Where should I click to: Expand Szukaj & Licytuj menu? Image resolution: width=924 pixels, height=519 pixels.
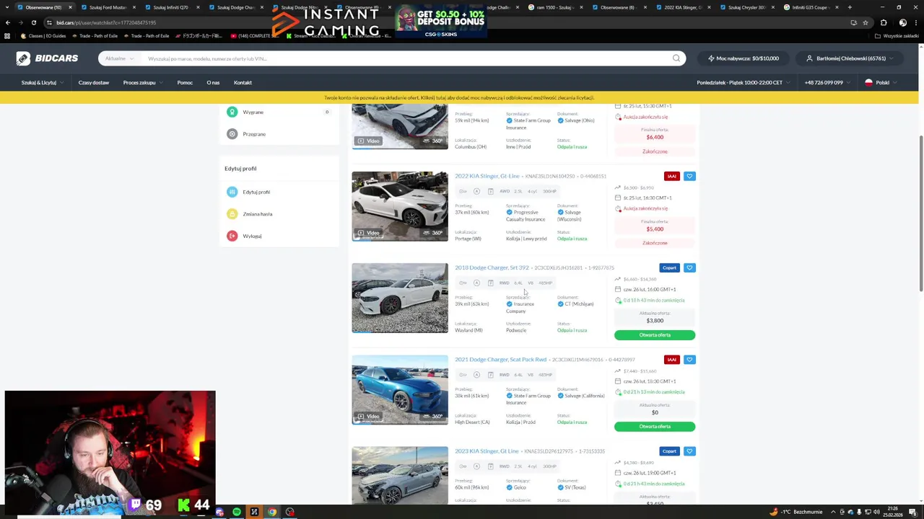[41, 82]
